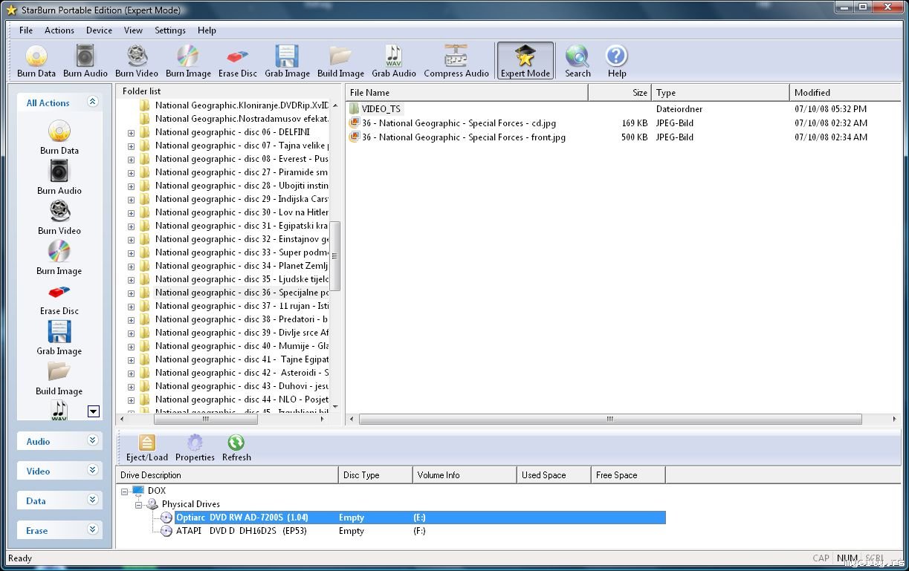Open Burn Audio from the top toolbar

tap(85, 61)
